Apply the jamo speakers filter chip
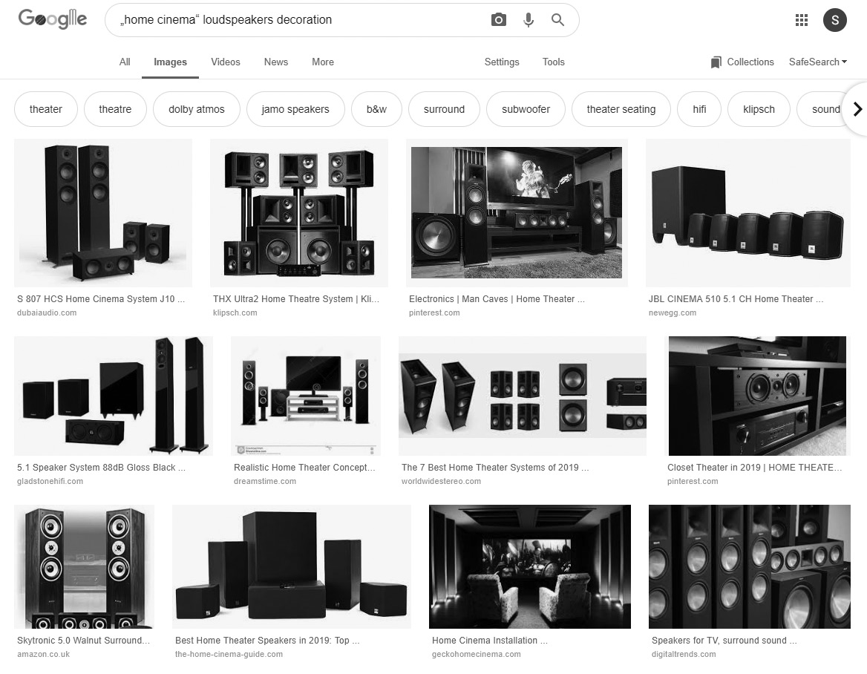 pos(295,109)
